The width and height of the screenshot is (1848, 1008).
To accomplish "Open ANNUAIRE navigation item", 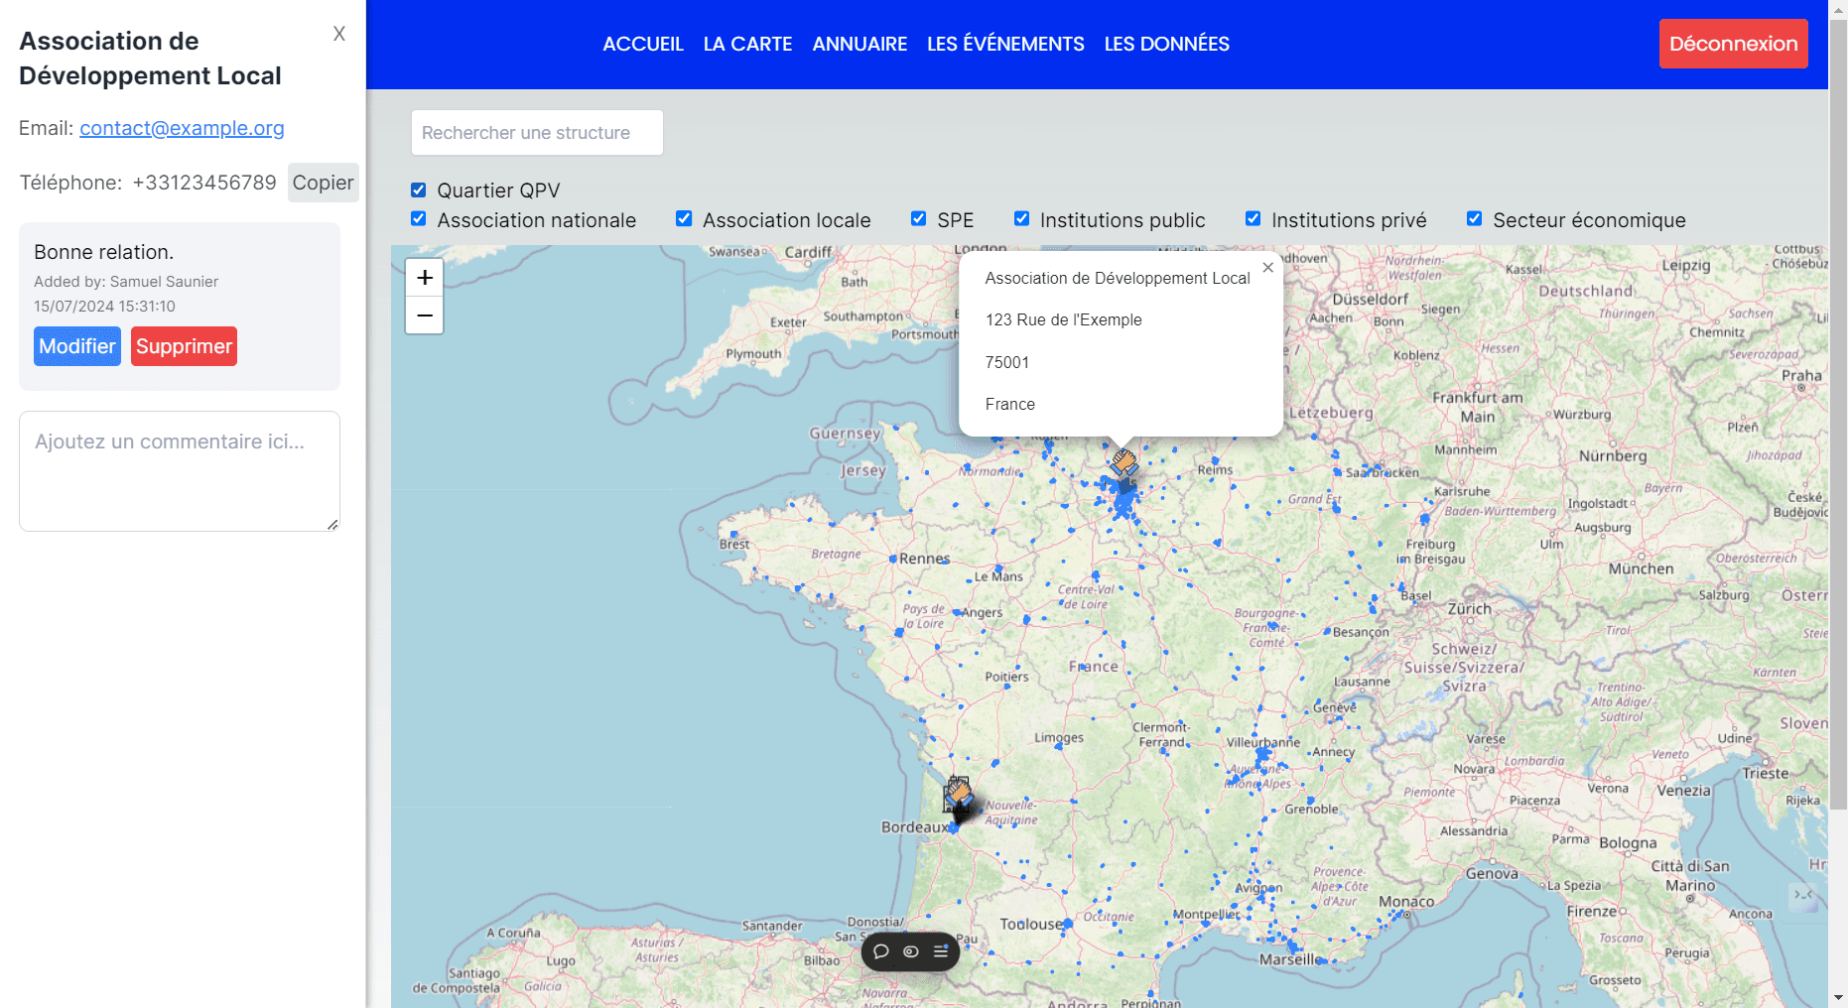I will coord(859,44).
